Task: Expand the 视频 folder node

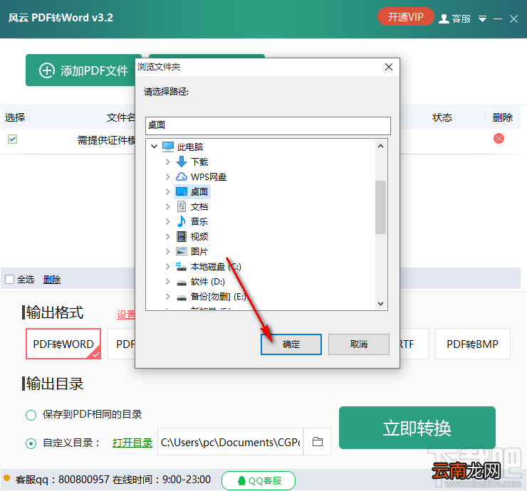Action: coord(167,236)
